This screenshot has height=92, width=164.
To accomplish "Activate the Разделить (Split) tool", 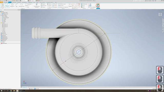I will 49,7.
